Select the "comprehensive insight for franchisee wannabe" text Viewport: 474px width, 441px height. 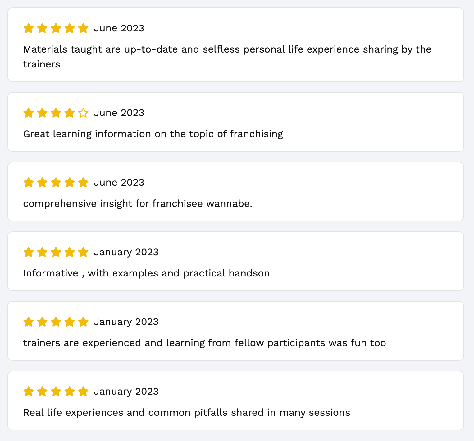[x=138, y=204]
